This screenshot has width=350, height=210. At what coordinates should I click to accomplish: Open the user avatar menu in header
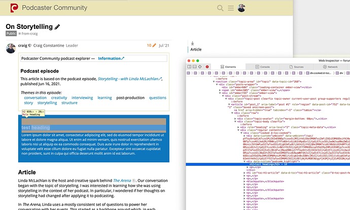pos(241,8)
